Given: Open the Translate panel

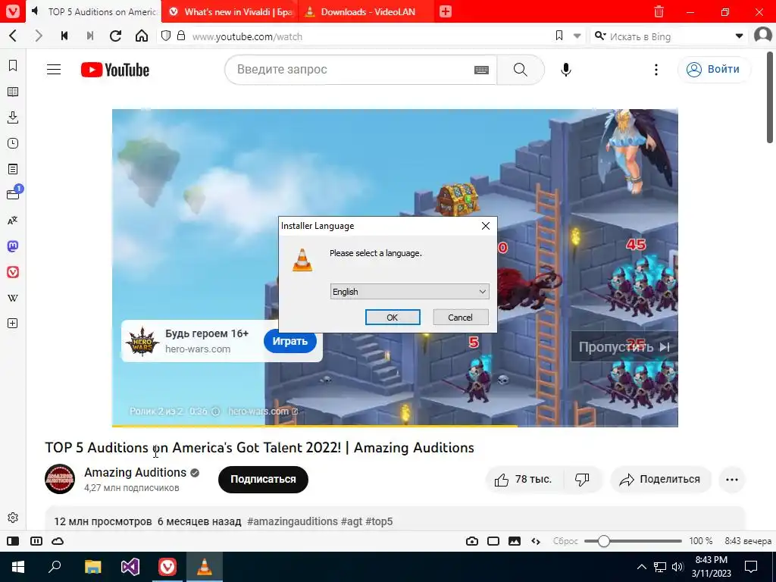Looking at the screenshot, I should tap(13, 221).
